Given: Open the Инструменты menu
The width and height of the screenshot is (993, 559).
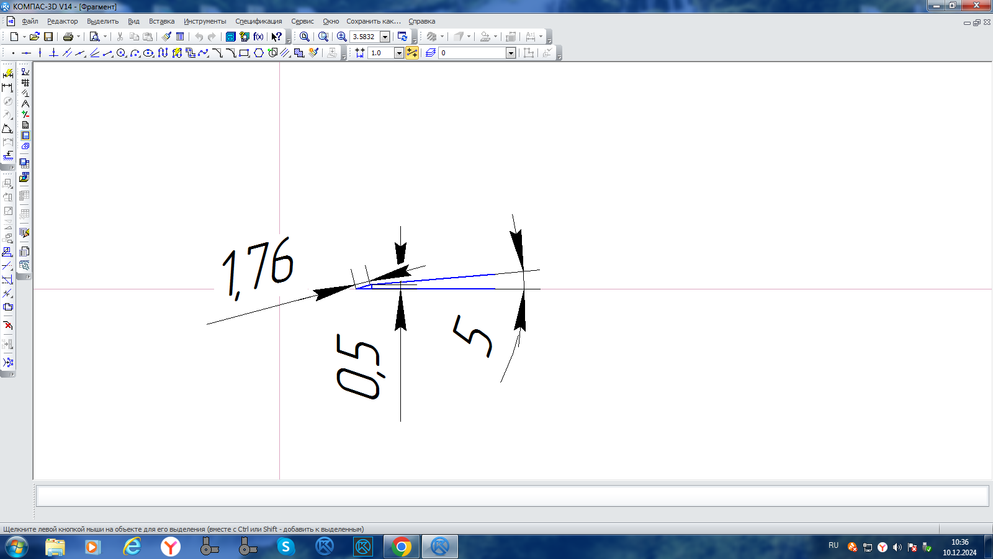Looking at the screenshot, I should pyautogui.click(x=205, y=21).
